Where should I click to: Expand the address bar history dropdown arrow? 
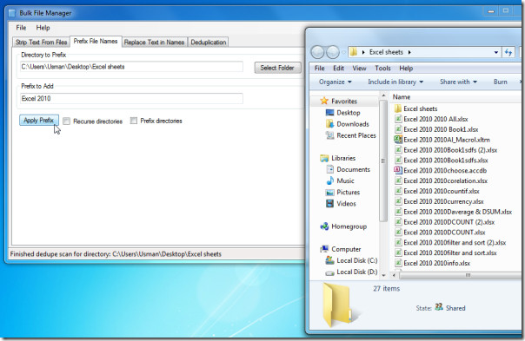coord(495,52)
